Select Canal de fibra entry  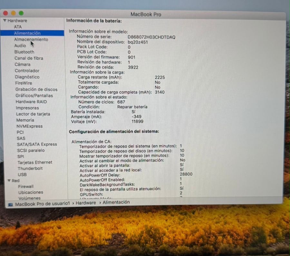pos(29,58)
